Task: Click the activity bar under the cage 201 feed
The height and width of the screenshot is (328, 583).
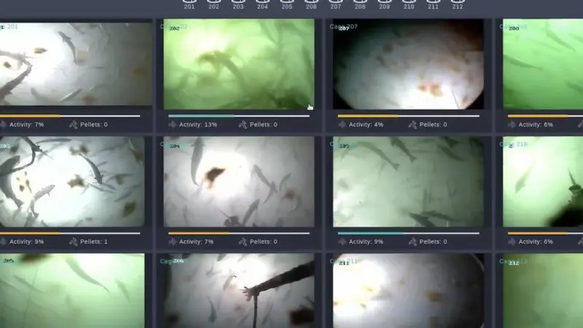Action: pyautogui.click(x=70, y=116)
